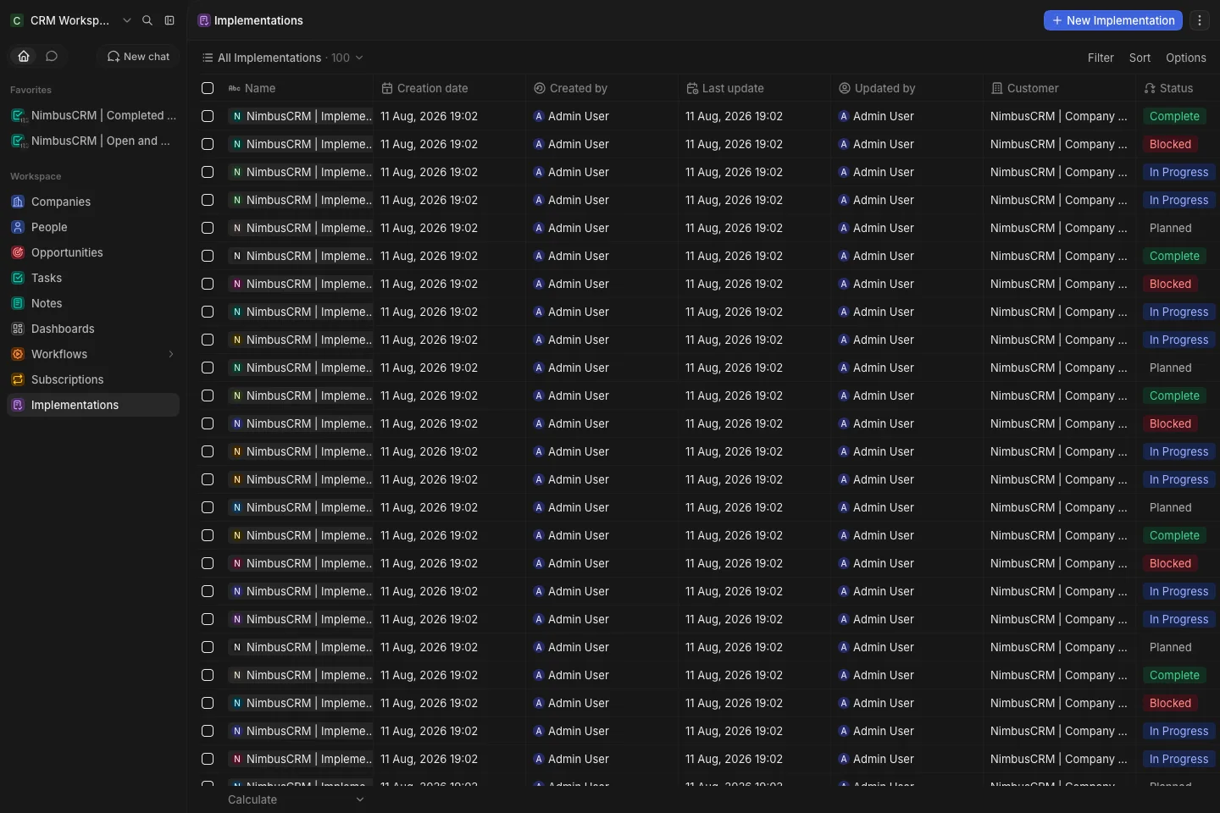Check the seventh row's checkbox with Blocked status
The height and width of the screenshot is (813, 1220).
[x=208, y=284]
